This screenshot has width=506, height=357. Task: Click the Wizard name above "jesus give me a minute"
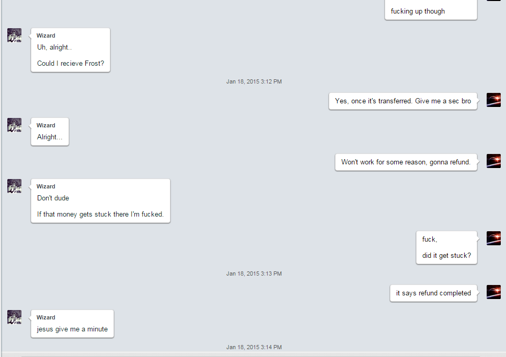(46, 317)
